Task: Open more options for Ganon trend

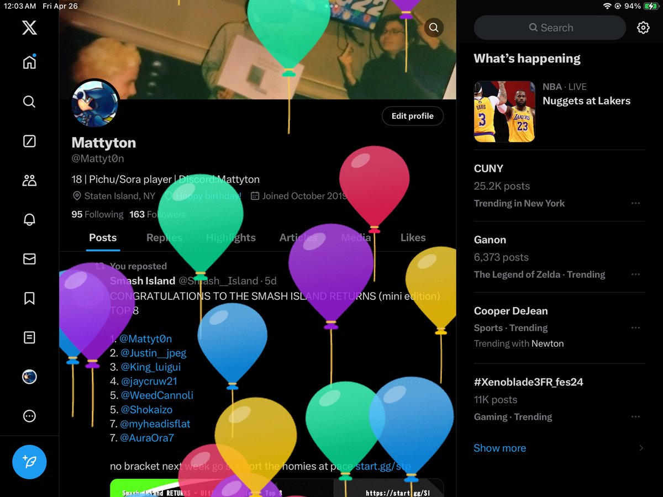Action: (x=635, y=274)
